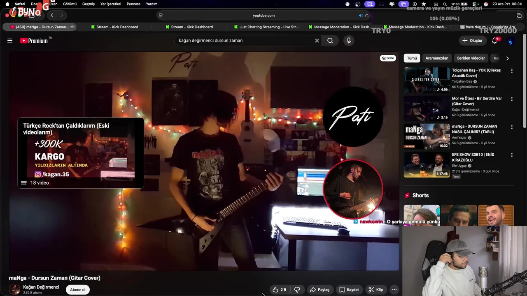Open the Apple menu

[x=7, y=4]
